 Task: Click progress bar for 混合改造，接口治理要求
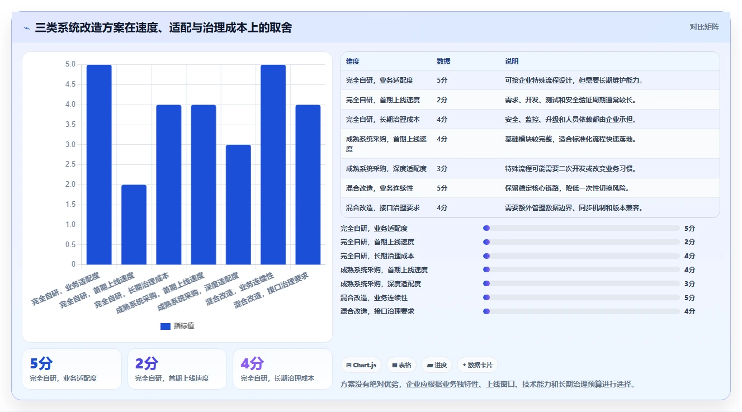coord(582,311)
